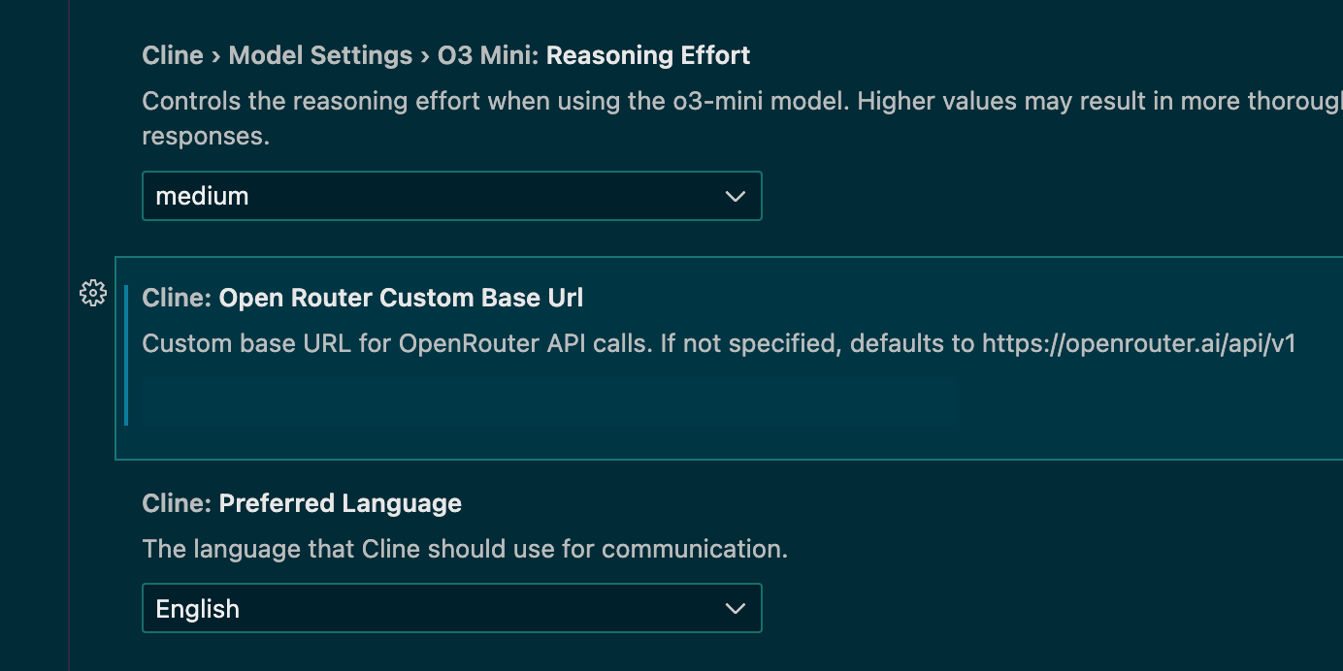The width and height of the screenshot is (1343, 671).
Task: Open gear menu for Open Router Custom Base Url
Action: click(92, 293)
